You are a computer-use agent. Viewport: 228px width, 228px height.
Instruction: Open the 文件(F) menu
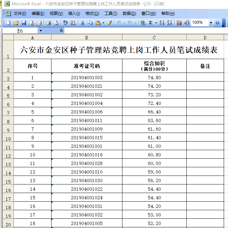tap(20, 14)
